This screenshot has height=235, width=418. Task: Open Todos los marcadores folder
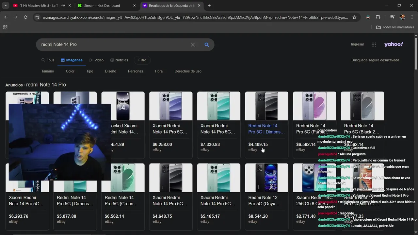coord(395,27)
